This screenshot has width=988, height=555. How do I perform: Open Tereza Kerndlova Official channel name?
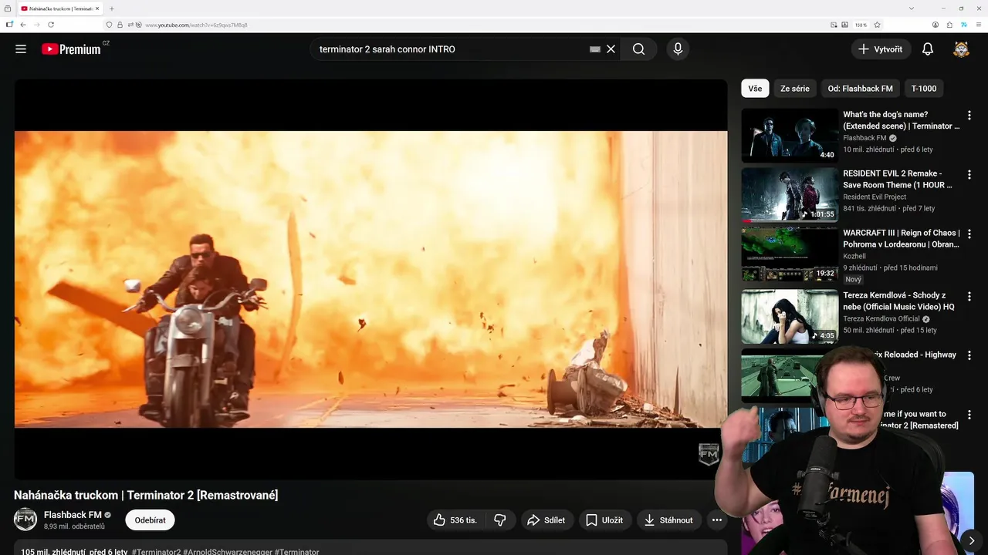[881, 318]
